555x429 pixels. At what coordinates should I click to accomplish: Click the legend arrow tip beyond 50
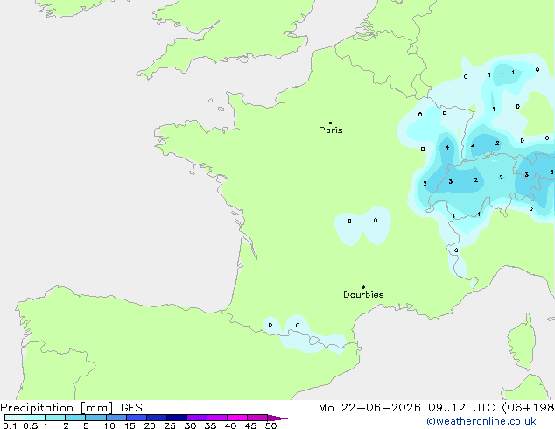(x=277, y=418)
